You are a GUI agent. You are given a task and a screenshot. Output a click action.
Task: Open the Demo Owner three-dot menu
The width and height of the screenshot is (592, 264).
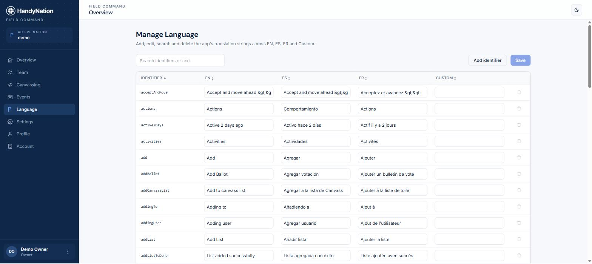pyautogui.click(x=68, y=252)
